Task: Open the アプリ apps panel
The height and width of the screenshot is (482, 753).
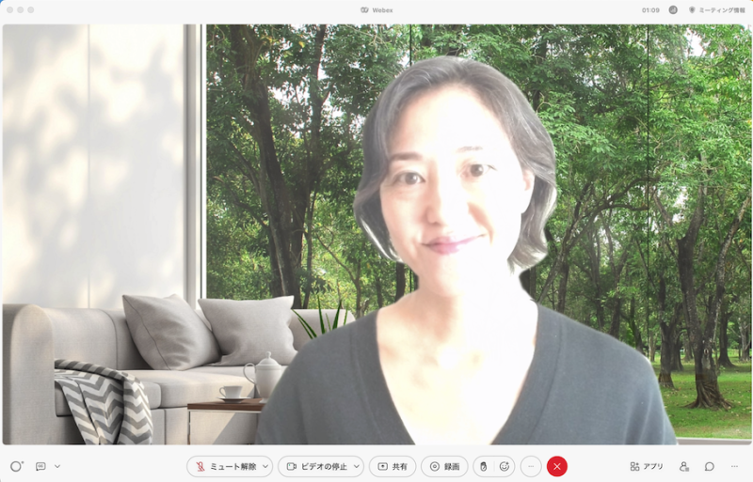Action: pyautogui.click(x=647, y=466)
